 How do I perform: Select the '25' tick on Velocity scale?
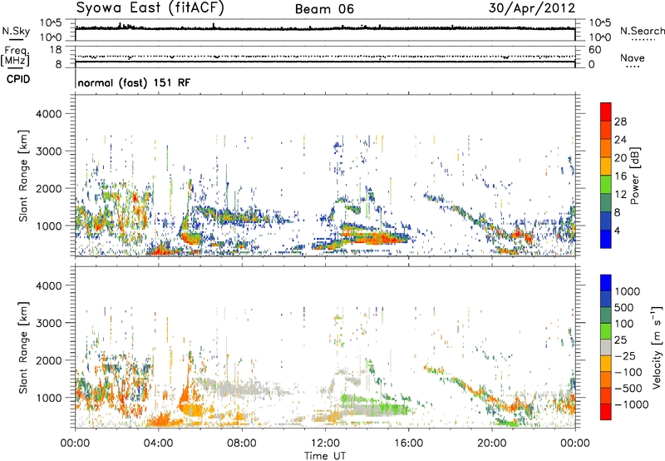tap(621, 340)
